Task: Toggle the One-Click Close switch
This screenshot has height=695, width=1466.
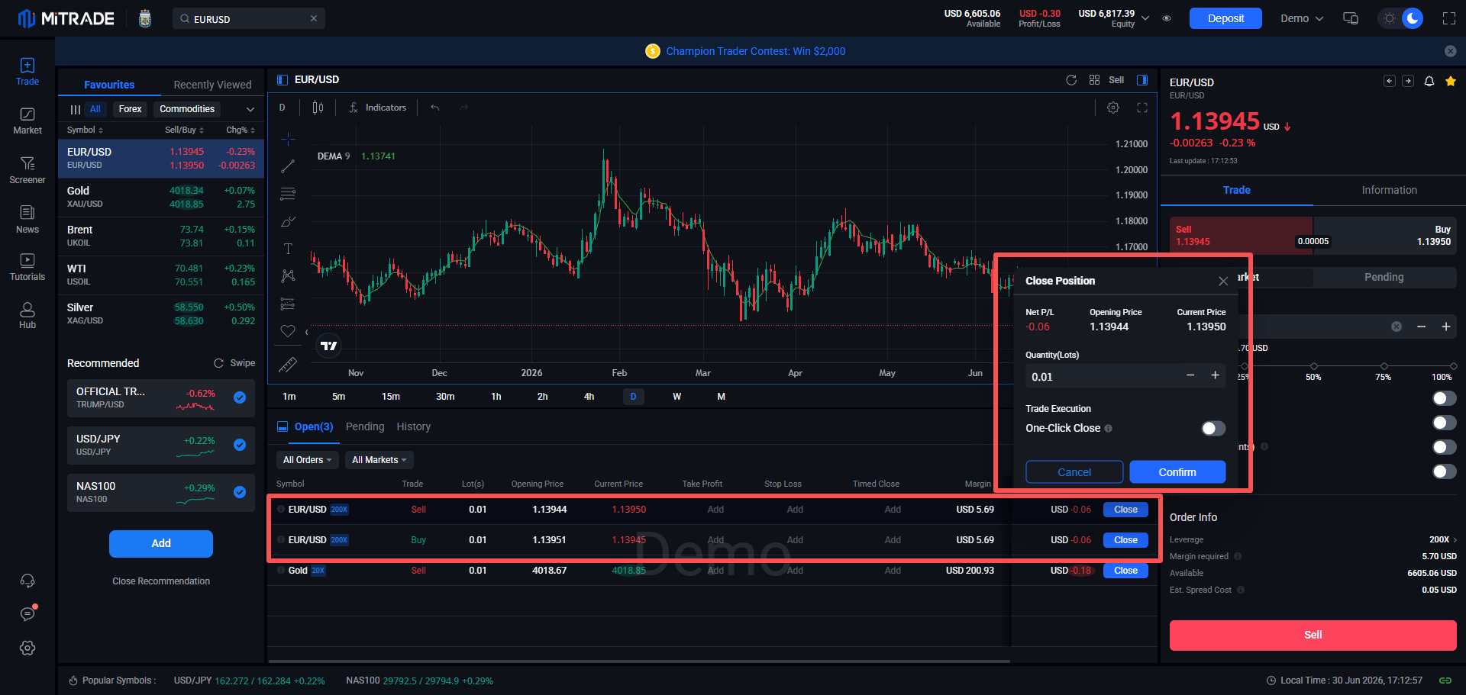Action: point(1213,429)
